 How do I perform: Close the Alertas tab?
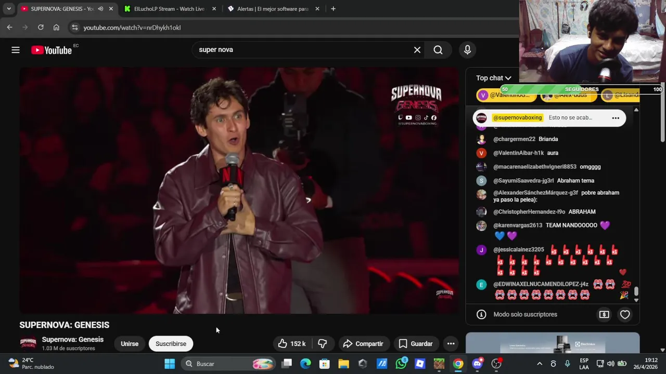[x=316, y=9]
